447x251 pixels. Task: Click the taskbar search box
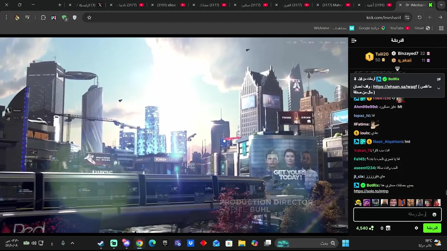307,243
